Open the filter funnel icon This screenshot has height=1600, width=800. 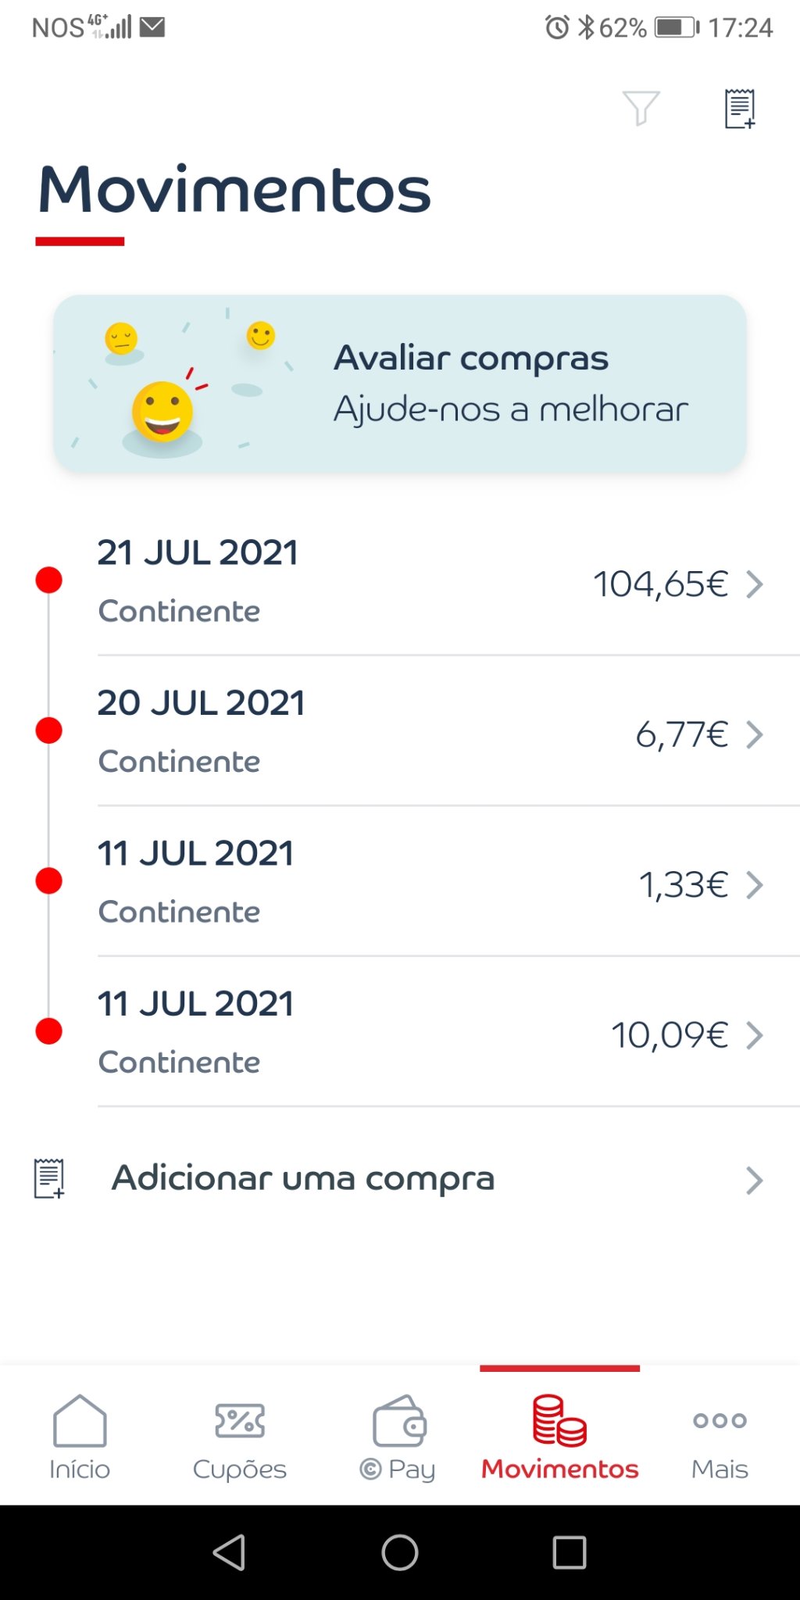pos(641,108)
